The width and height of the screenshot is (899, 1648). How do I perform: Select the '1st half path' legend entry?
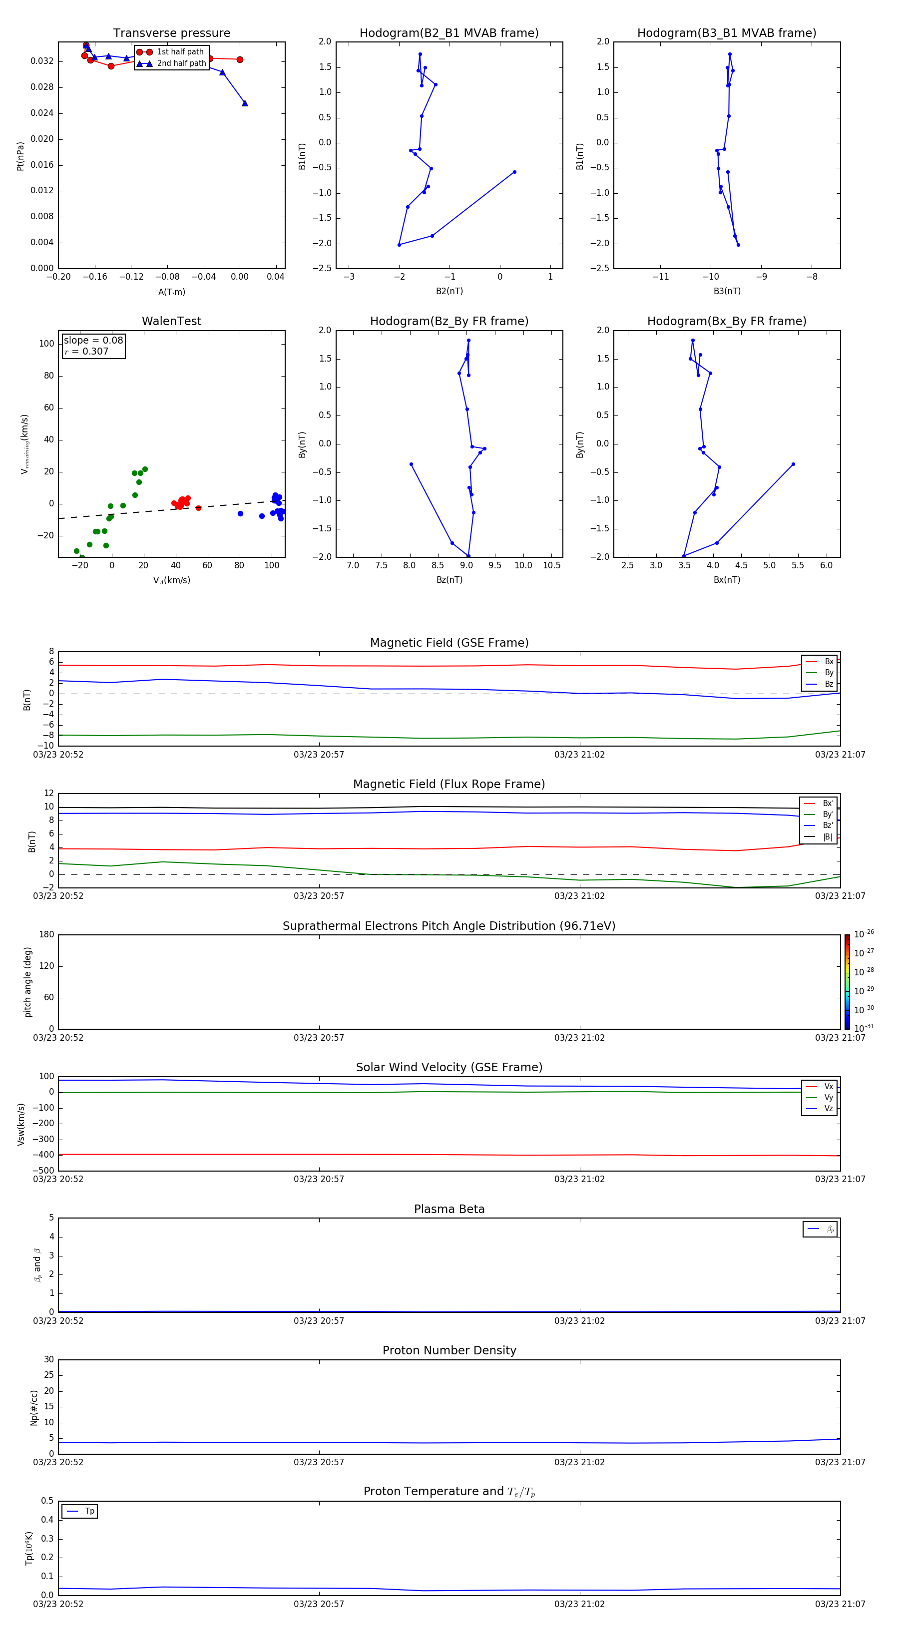171,52
